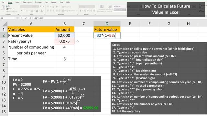Open the Borders tool in Font group
Screen dimensions: 207x116
point(32,11)
